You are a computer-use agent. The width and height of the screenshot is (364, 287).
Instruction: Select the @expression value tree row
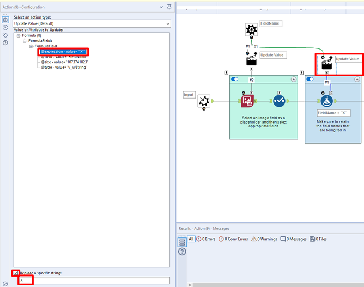coord(63,52)
